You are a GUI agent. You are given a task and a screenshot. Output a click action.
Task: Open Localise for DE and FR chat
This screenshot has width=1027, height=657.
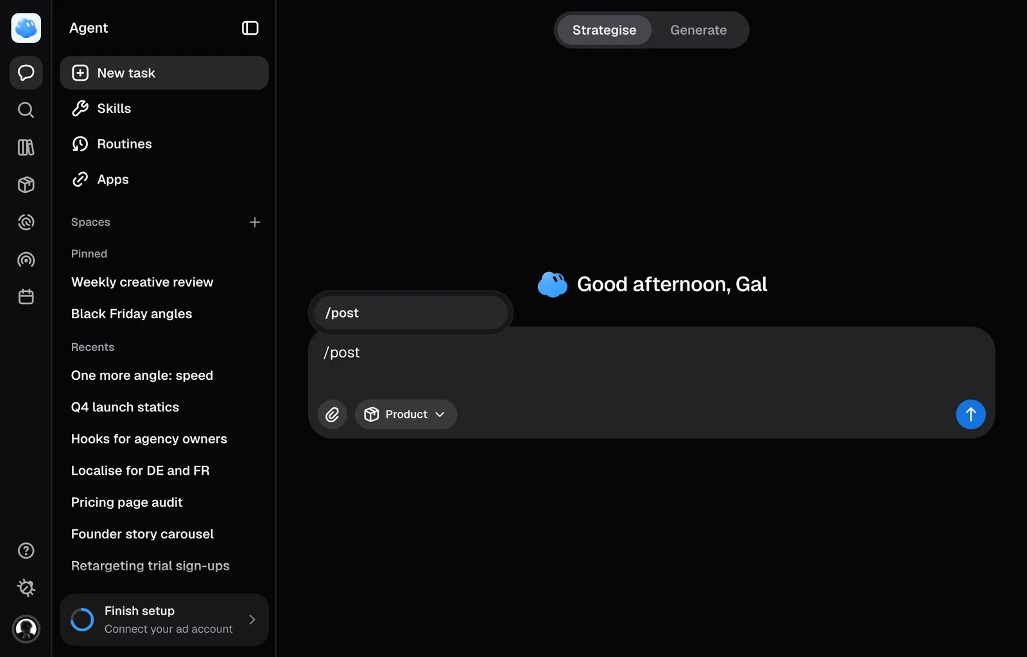coord(141,471)
